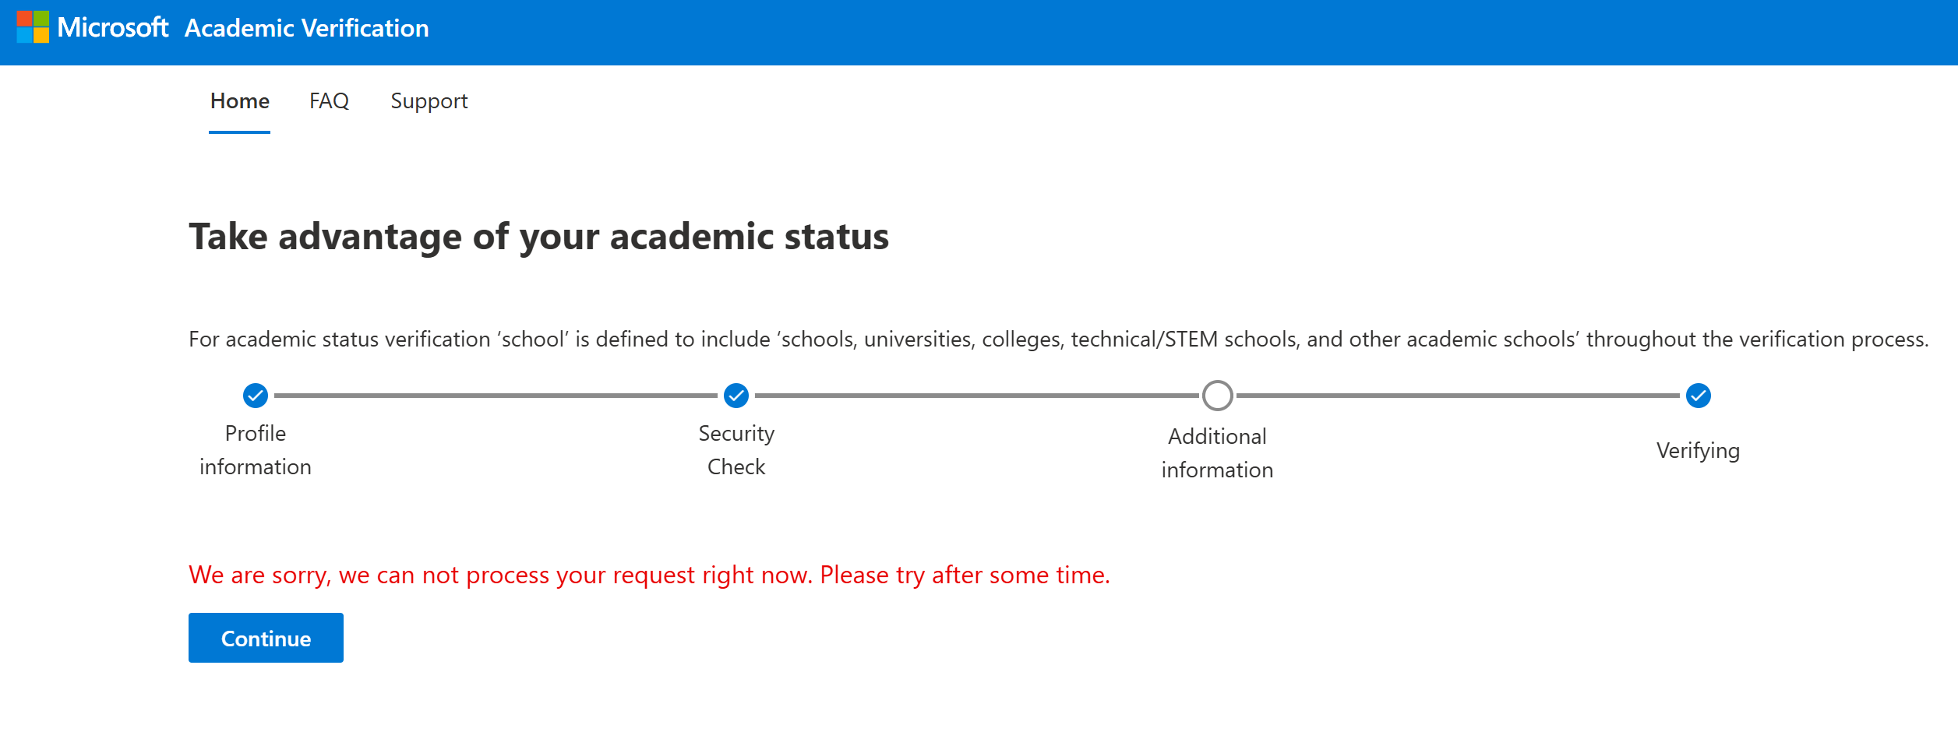Click the 'Additional information' step label
This screenshot has width=1958, height=732.
coord(1217,453)
